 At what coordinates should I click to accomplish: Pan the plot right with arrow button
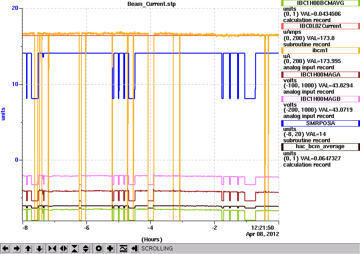[17, 249]
